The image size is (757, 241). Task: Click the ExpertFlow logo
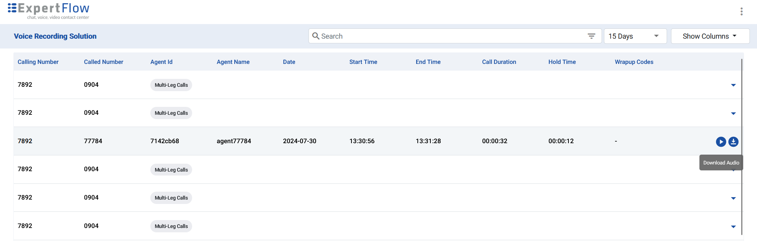coord(49,11)
